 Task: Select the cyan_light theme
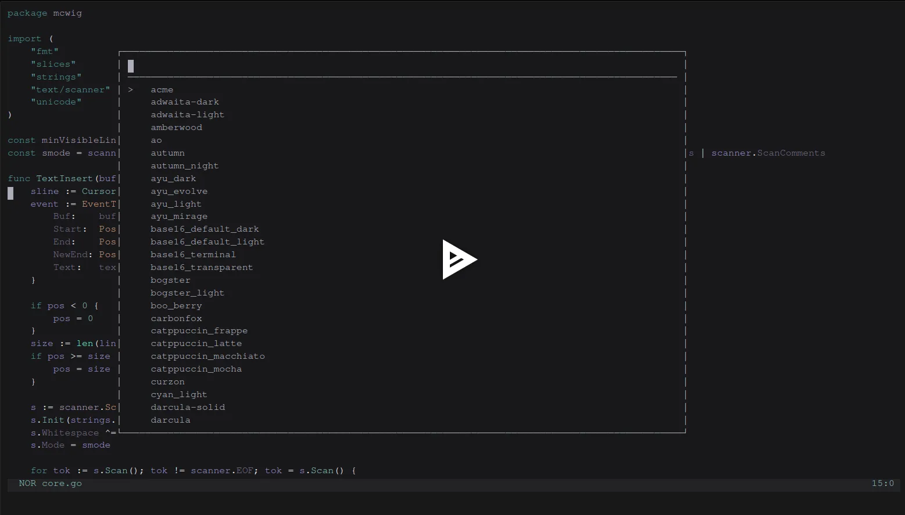(179, 394)
